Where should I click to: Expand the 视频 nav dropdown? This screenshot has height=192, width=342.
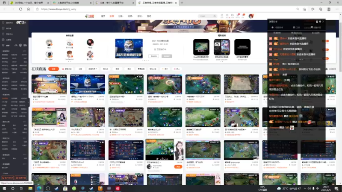coord(130,16)
